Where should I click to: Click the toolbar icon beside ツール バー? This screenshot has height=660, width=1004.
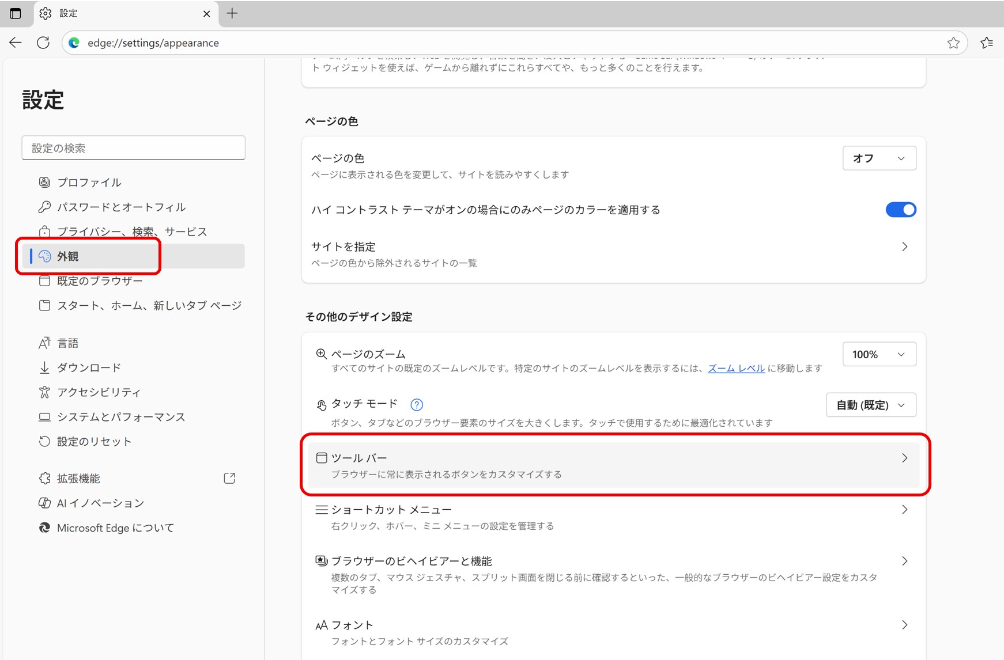pyautogui.click(x=322, y=458)
